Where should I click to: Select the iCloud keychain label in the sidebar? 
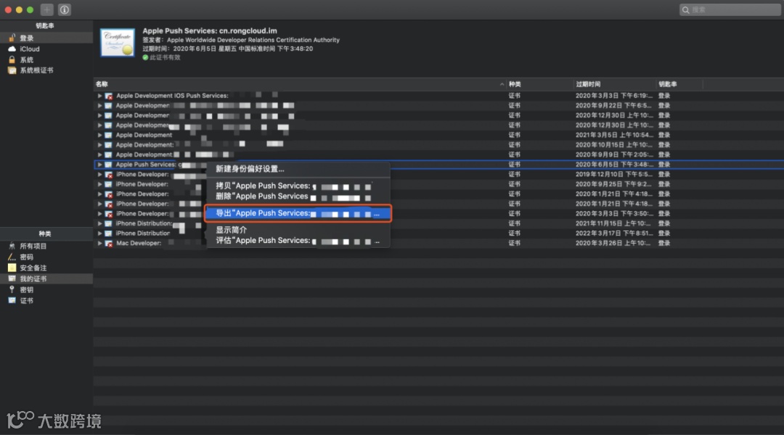[x=30, y=49]
